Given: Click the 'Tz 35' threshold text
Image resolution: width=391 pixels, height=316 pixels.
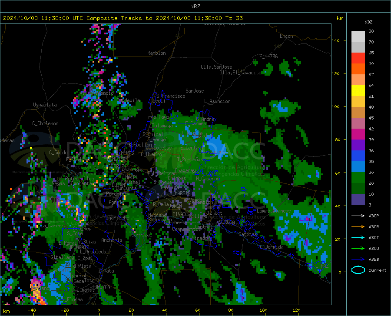Looking at the screenshot, I should point(234,18).
